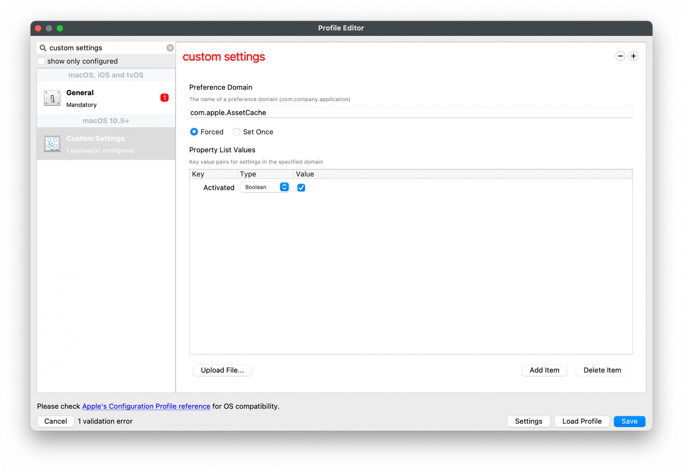
Task: Click the search magnifier icon
Action: [43, 48]
